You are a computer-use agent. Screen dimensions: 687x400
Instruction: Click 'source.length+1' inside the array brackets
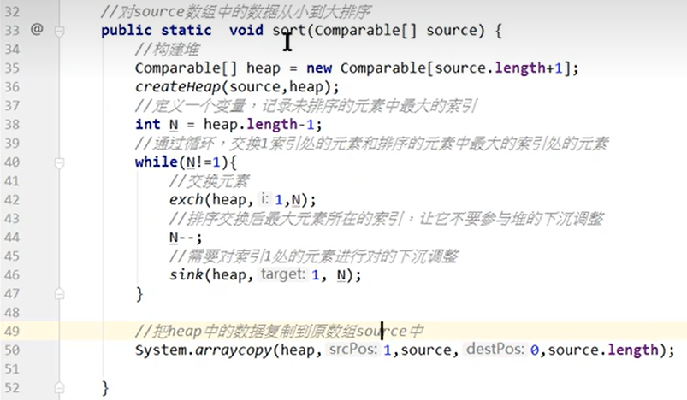pos(499,68)
